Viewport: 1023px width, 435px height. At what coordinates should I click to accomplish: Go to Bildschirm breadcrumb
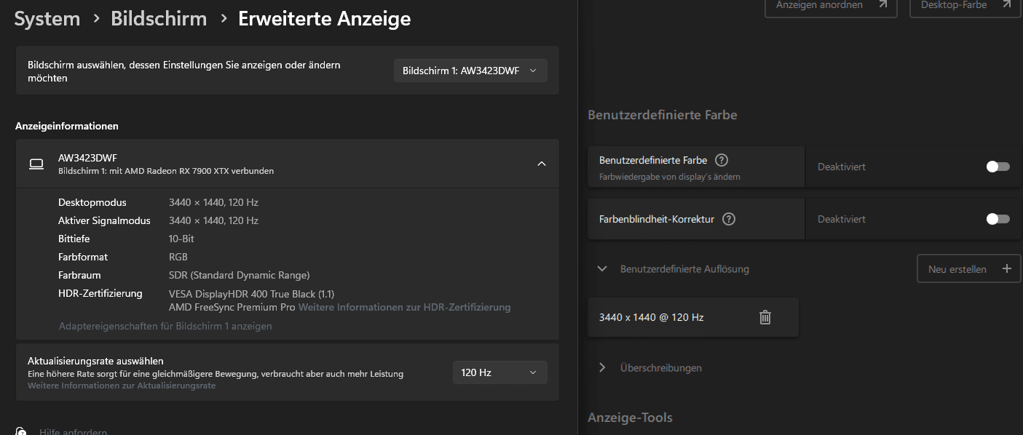click(x=159, y=19)
